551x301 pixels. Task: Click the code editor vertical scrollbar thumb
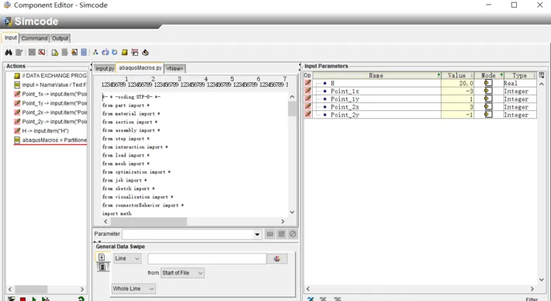(292, 109)
